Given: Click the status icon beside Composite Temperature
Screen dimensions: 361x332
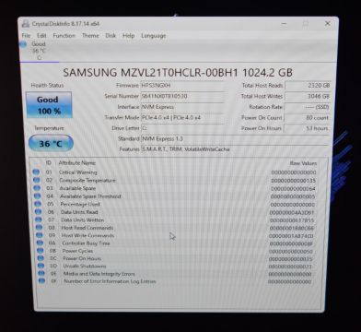Looking at the screenshot, I should pos(37,180).
